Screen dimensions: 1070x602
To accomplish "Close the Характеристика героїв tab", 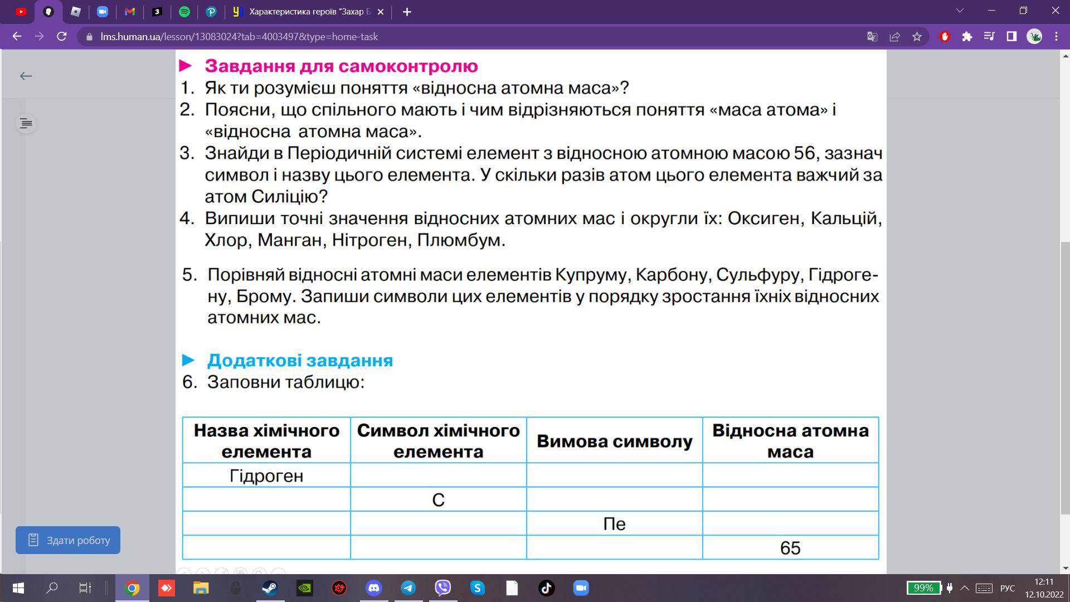I will pos(381,12).
